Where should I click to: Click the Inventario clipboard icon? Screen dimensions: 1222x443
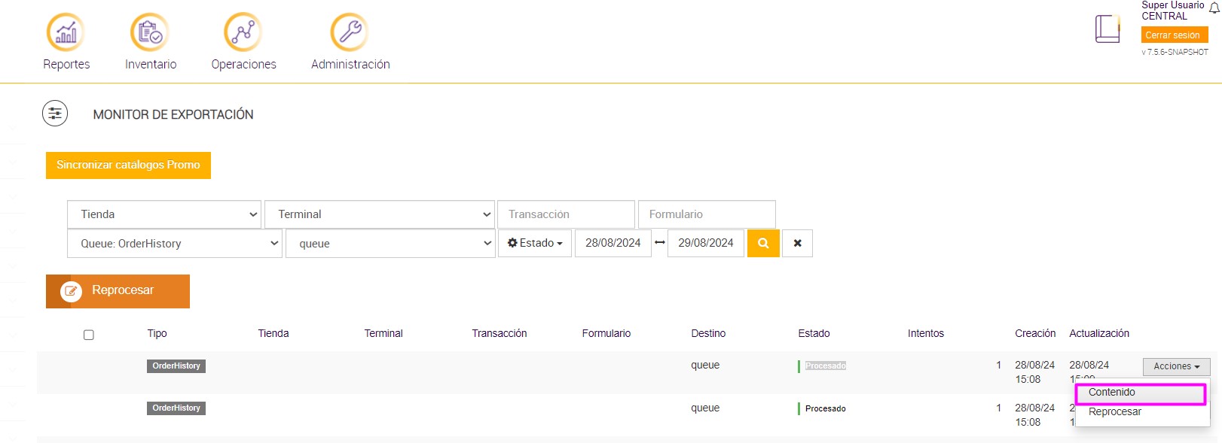tap(150, 32)
